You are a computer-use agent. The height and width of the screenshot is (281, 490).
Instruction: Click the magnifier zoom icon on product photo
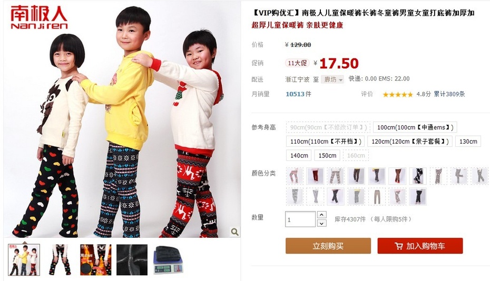[x=234, y=232]
